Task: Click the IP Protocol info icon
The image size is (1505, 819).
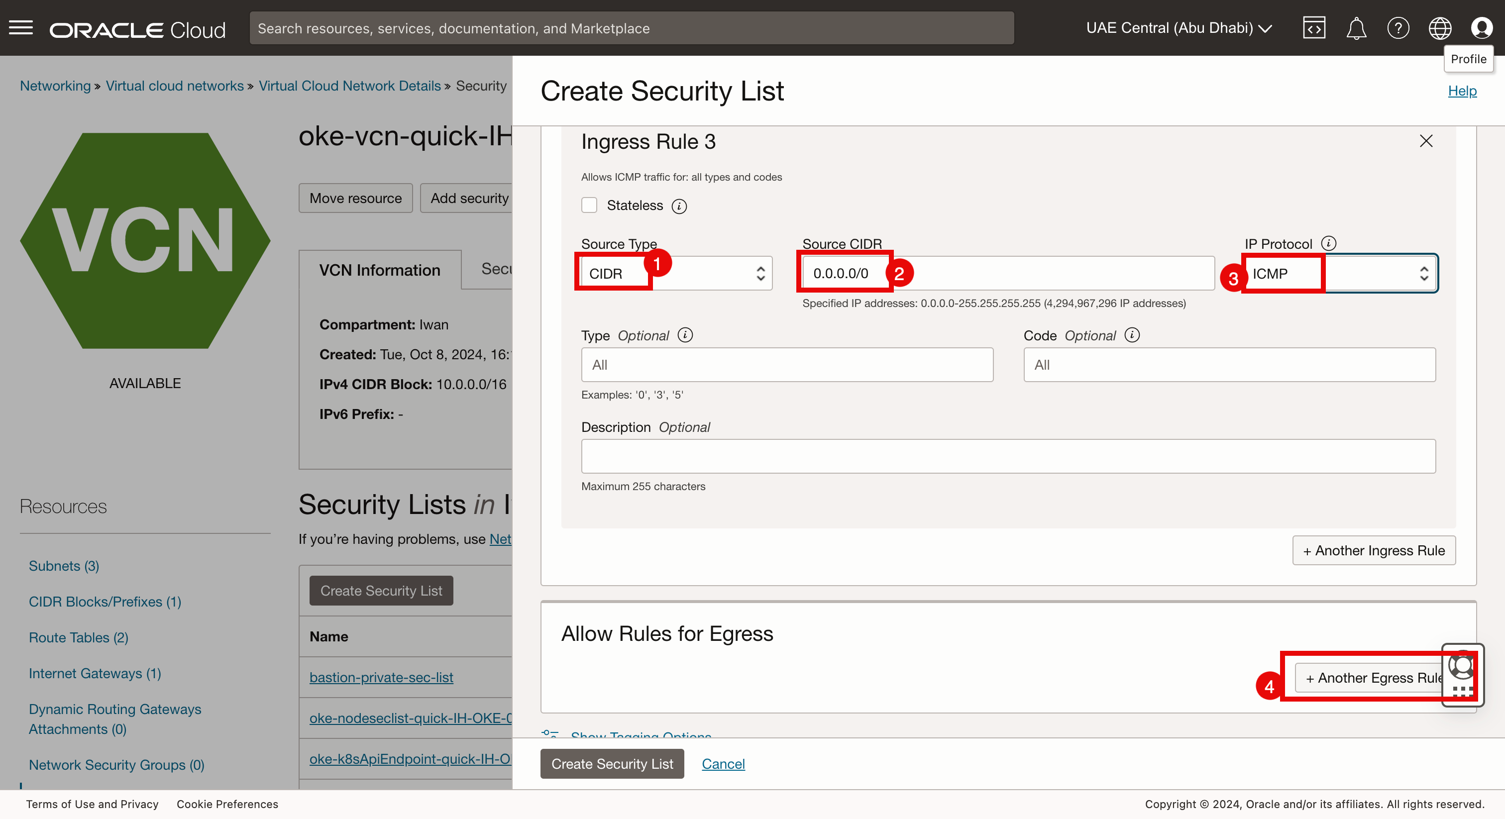Action: [1328, 243]
